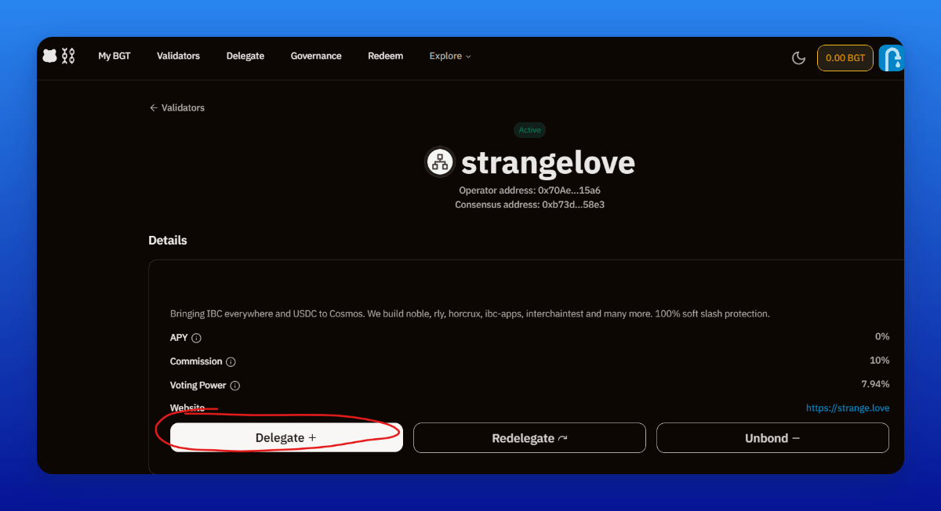Image resolution: width=941 pixels, height=511 pixels.
Task: Click the APY info icon
Action: 197,338
